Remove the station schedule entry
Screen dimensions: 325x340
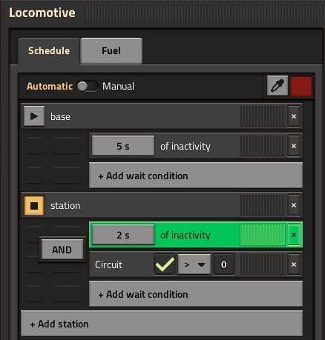[x=294, y=205]
